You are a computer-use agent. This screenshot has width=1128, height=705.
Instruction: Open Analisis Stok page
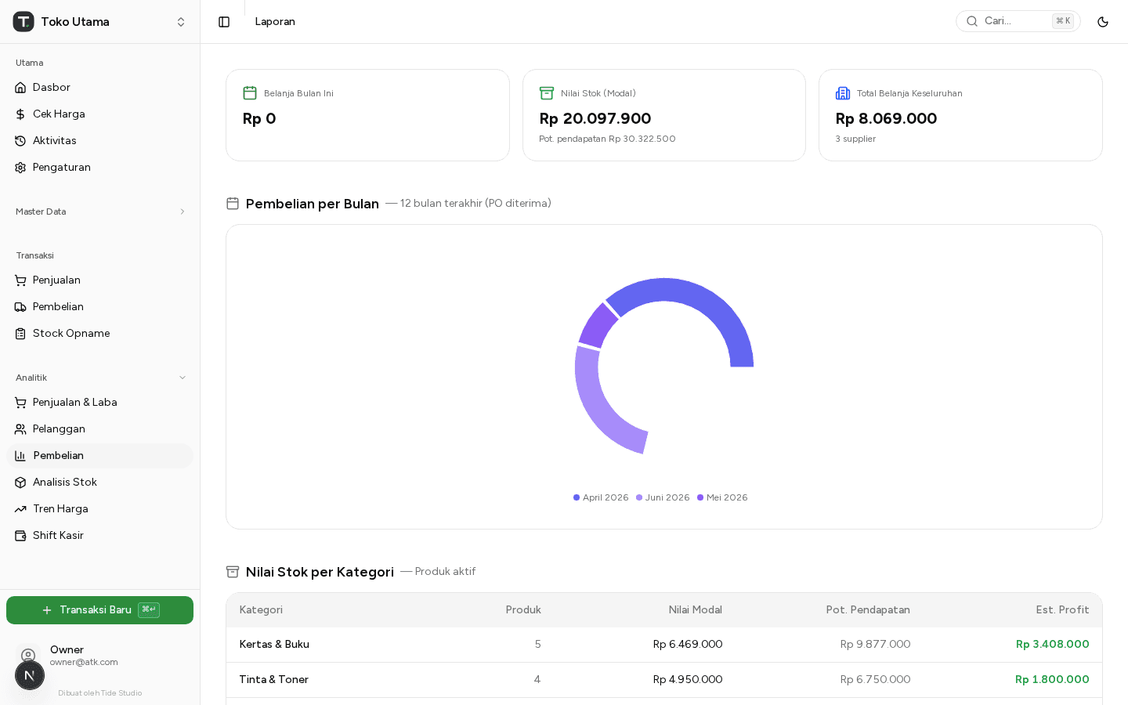(99, 483)
